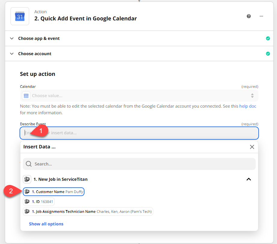Click Show all options link
The width and height of the screenshot is (277, 244).
46,224
